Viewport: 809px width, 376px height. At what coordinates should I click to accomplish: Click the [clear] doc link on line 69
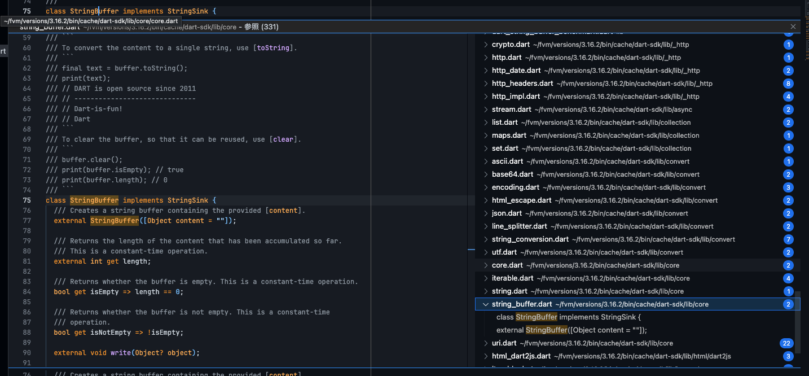(x=283, y=139)
